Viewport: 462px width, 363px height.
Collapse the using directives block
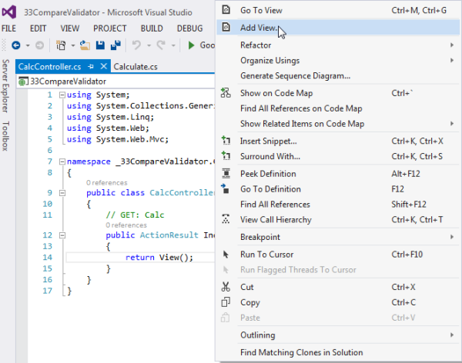pyautogui.click(x=61, y=95)
